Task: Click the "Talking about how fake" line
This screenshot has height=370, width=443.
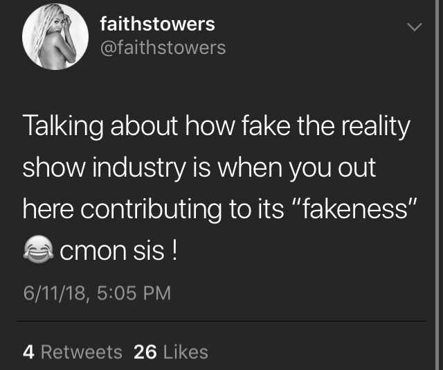Action: point(156,126)
